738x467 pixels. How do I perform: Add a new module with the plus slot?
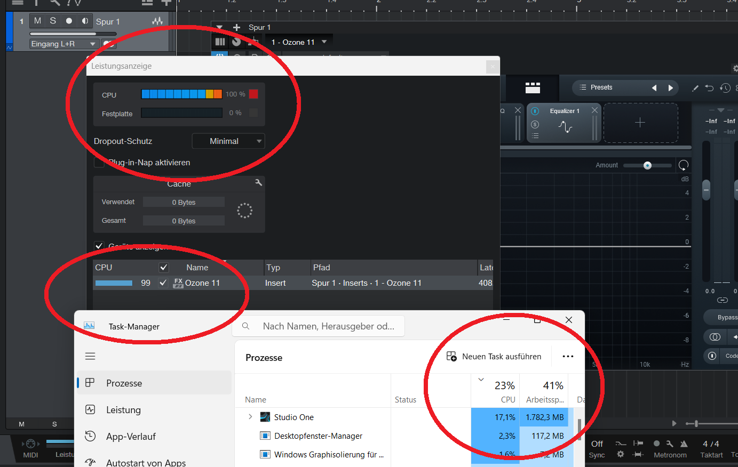point(640,123)
